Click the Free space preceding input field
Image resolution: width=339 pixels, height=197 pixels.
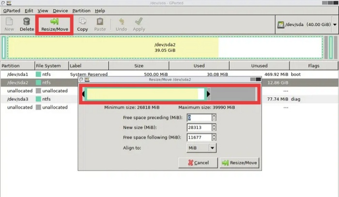coord(199,118)
